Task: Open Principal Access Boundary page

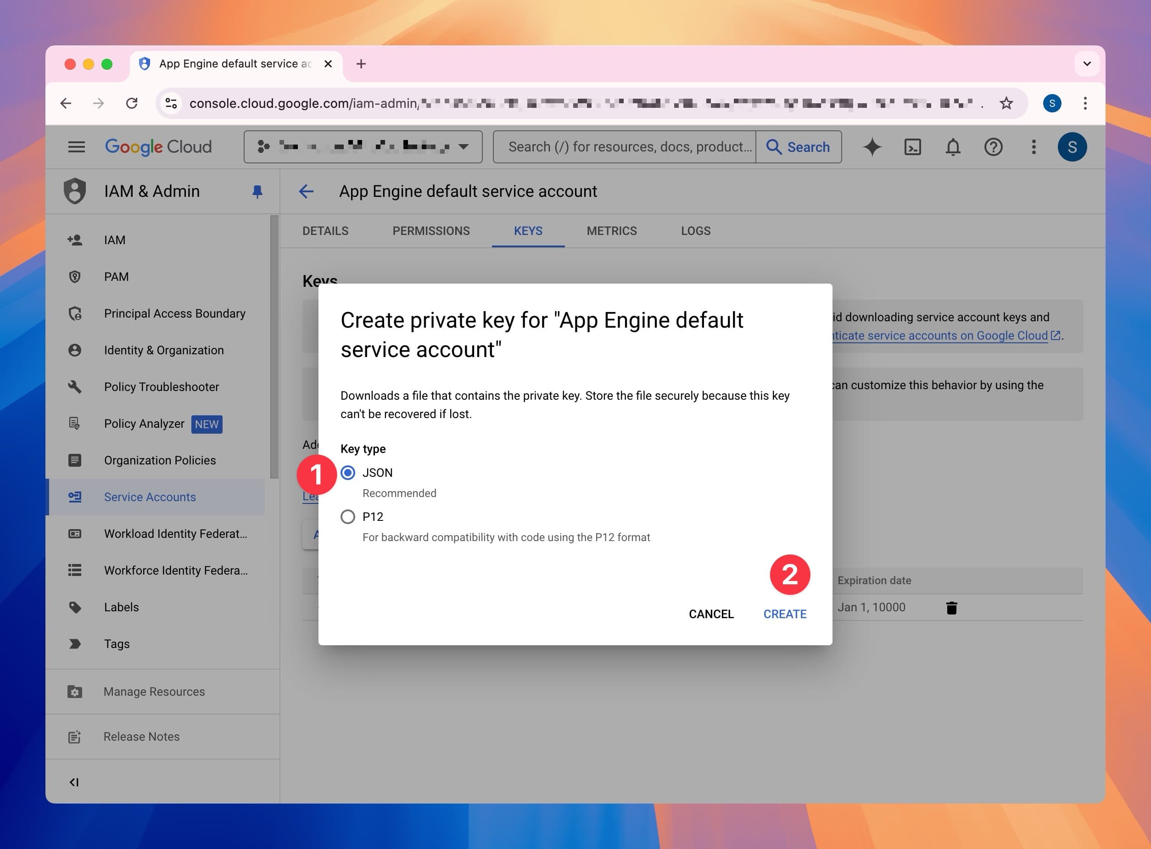Action: point(155,313)
